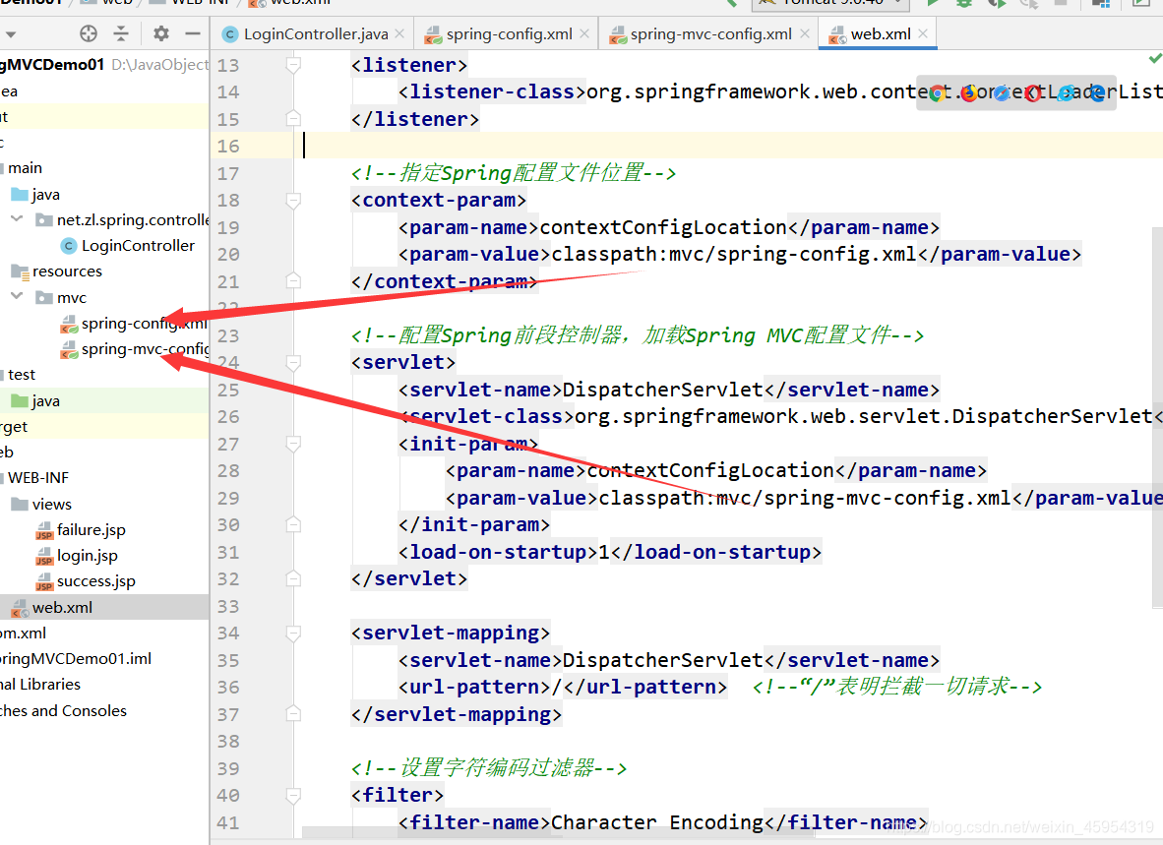
Task: Click DispatcherServlet name on line 35
Action: [663, 660]
